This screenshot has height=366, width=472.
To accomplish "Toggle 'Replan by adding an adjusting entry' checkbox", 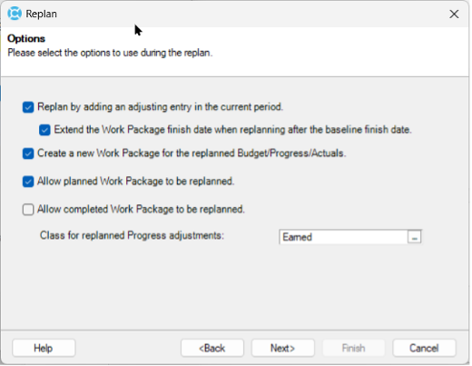I will 28,107.
